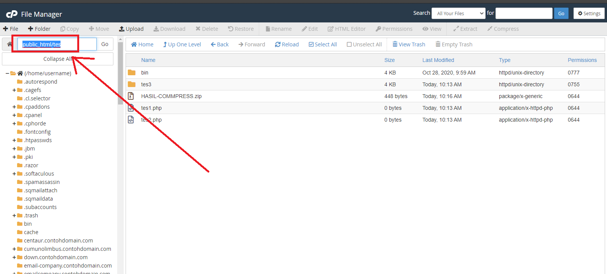Screen dimensions: 607x274
Task: Expand the .softaculous tree folder
Action: coord(14,174)
